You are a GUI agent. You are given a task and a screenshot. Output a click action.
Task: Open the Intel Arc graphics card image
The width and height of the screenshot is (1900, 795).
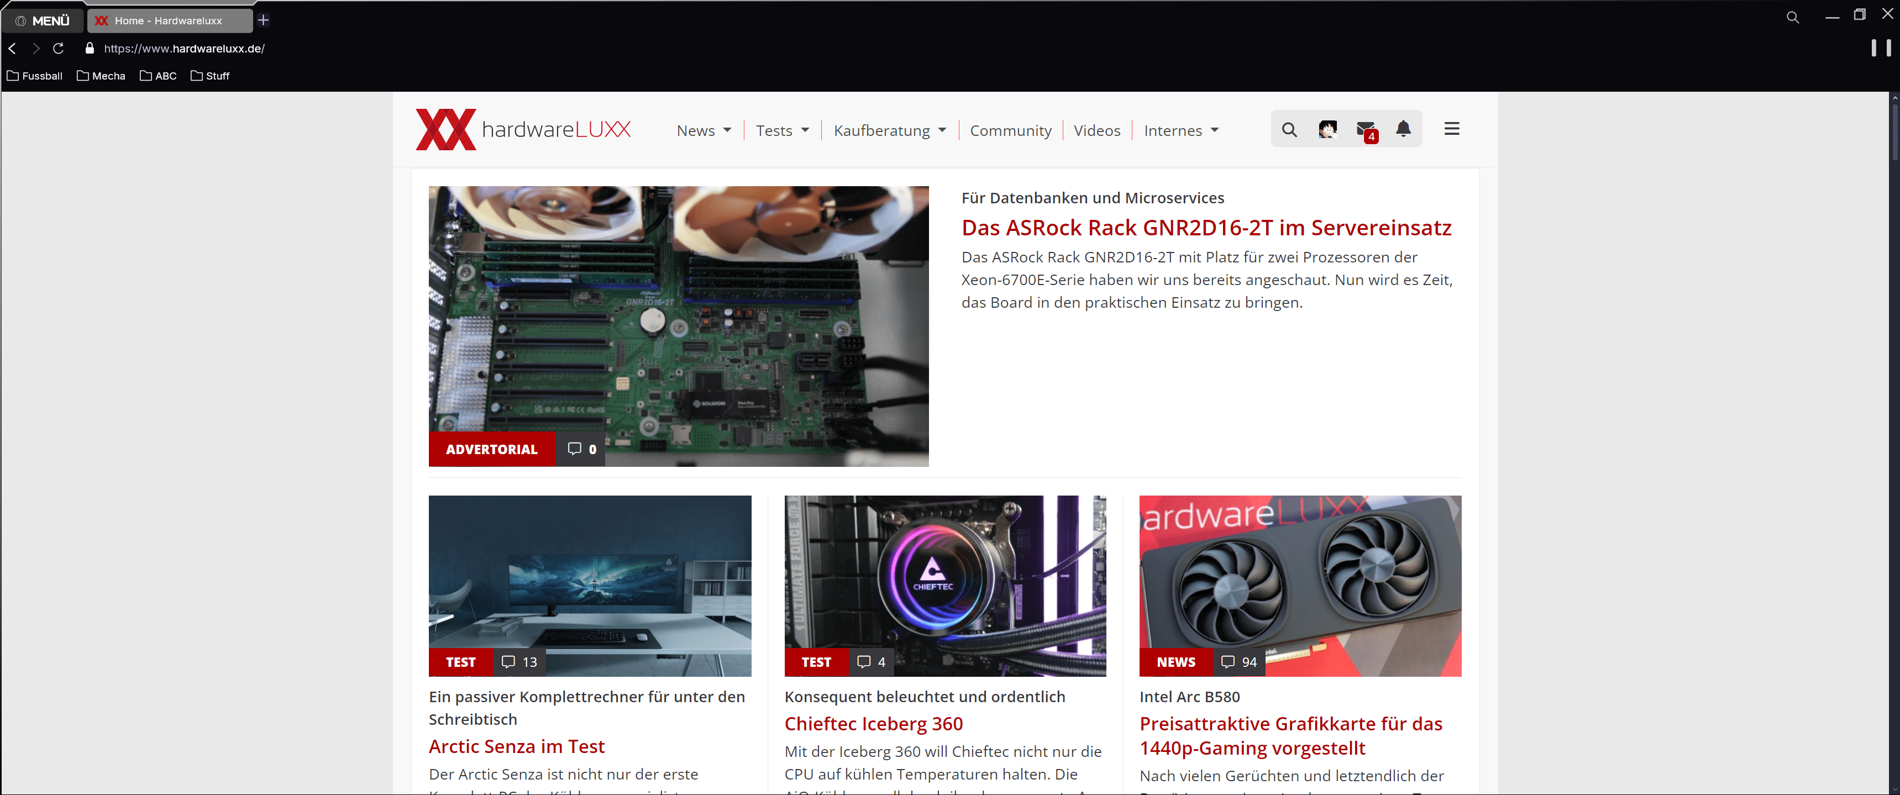pos(1300,586)
